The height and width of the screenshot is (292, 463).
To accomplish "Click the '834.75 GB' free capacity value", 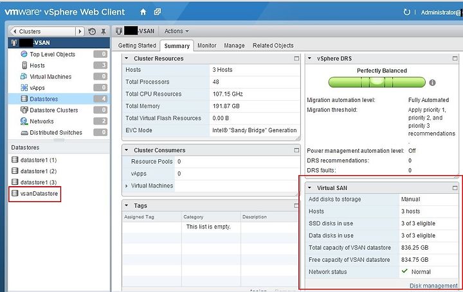I will tap(415, 259).
